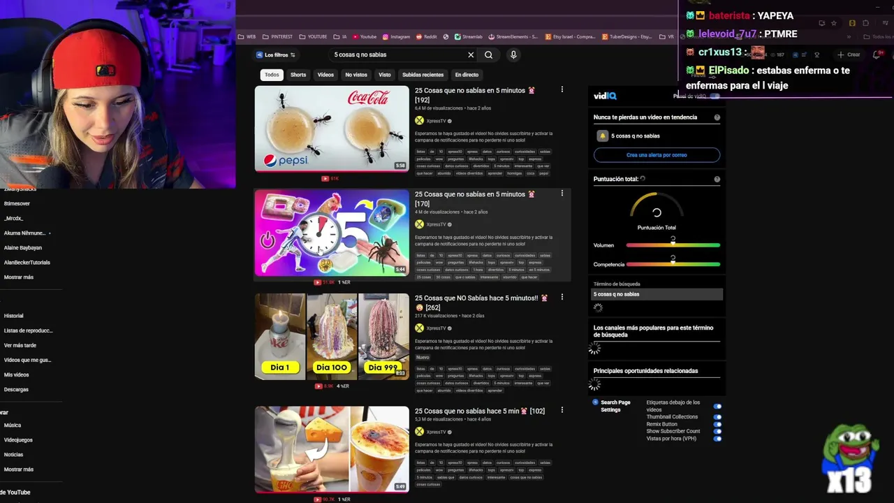The width and height of the screenshot is (894, 503).
Task: Select the Visto filter chip
Action: 385,75
